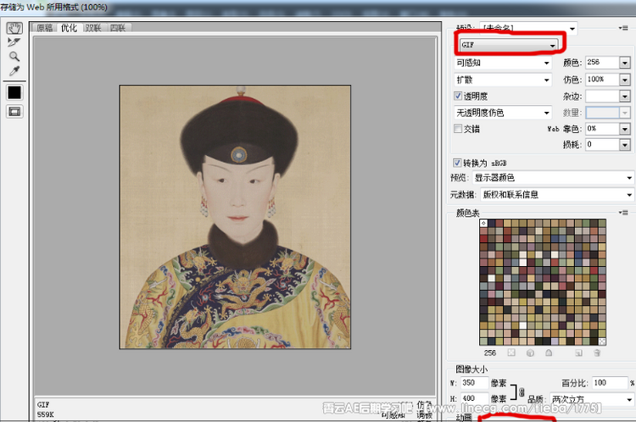The height and width of the screenshot is (422, 636).
Task: Click the 仿色 100% value field
Action: 602,80
